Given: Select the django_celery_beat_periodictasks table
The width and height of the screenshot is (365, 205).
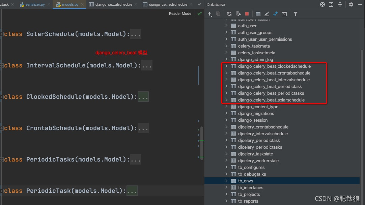Looking at the screenshot, I should [271, 93].
